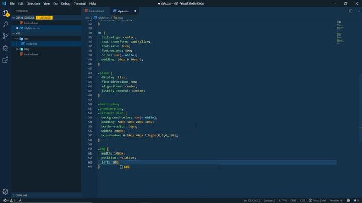Open the View menu
The image size is (362, 203).
[x=46, y=3]
